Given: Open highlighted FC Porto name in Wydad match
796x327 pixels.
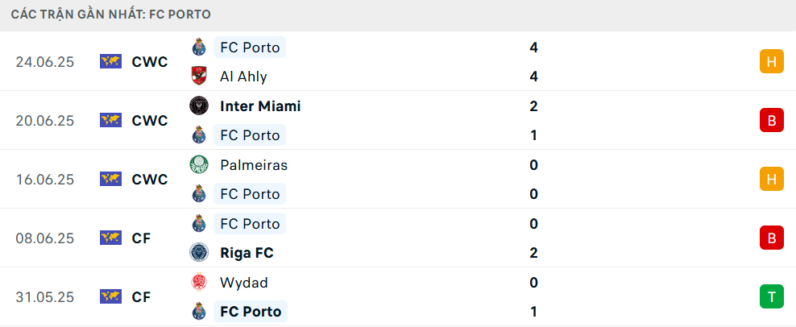Looking at the screenshot, I should tap(251, 311).
